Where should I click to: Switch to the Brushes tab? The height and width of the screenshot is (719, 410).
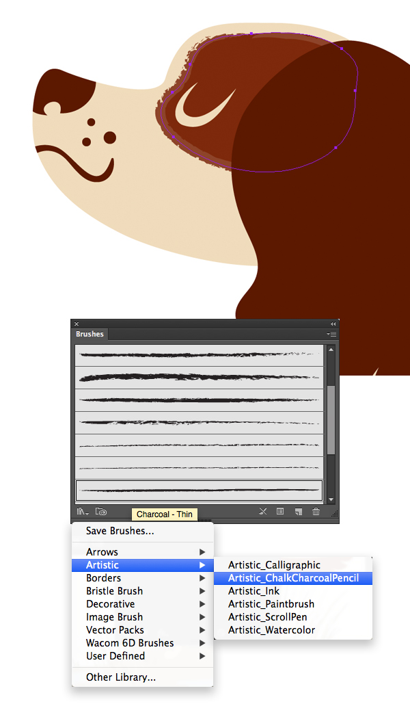pos(90,335)
